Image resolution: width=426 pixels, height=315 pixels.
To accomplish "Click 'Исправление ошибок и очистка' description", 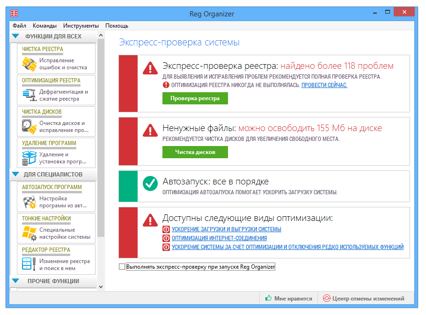I will click(63, 64).
